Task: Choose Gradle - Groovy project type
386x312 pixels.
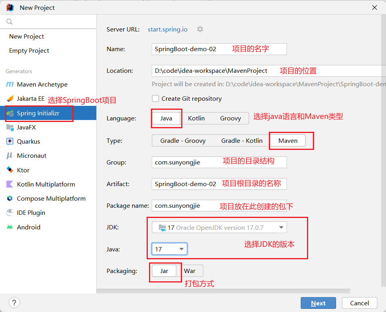Action: coord(183,141)
